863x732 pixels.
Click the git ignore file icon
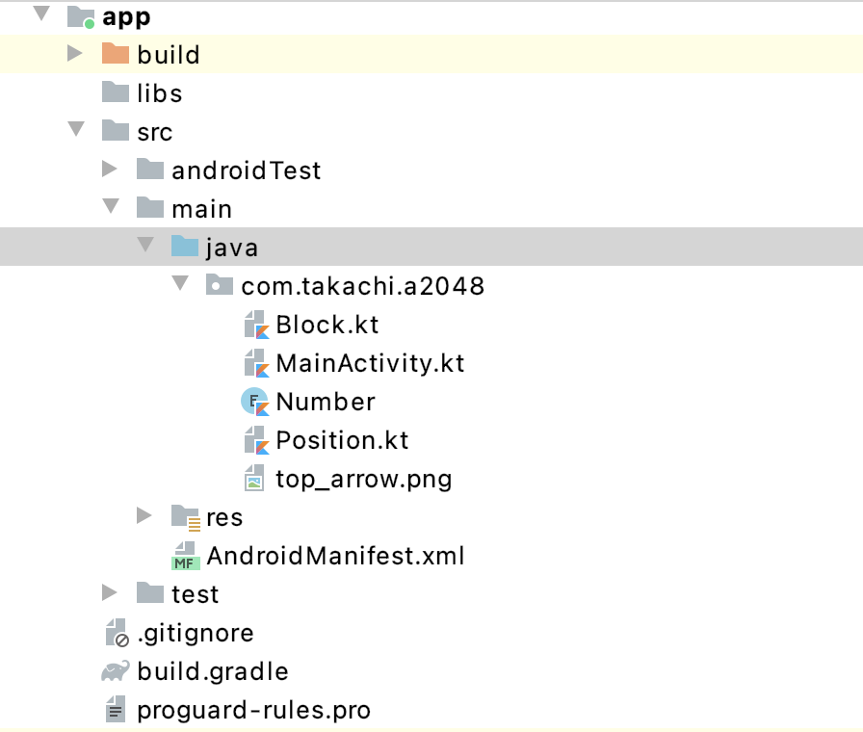116,633
